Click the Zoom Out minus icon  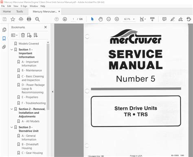point(109,19)
